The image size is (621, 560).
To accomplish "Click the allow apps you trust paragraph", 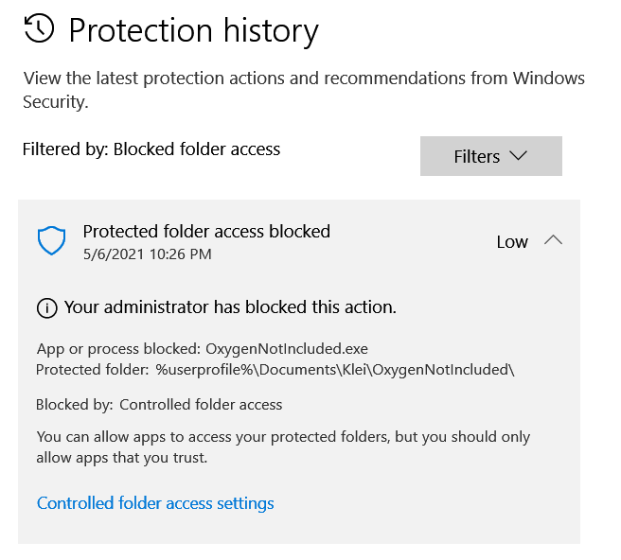I will pyautogui.click(x=283, y=447).
